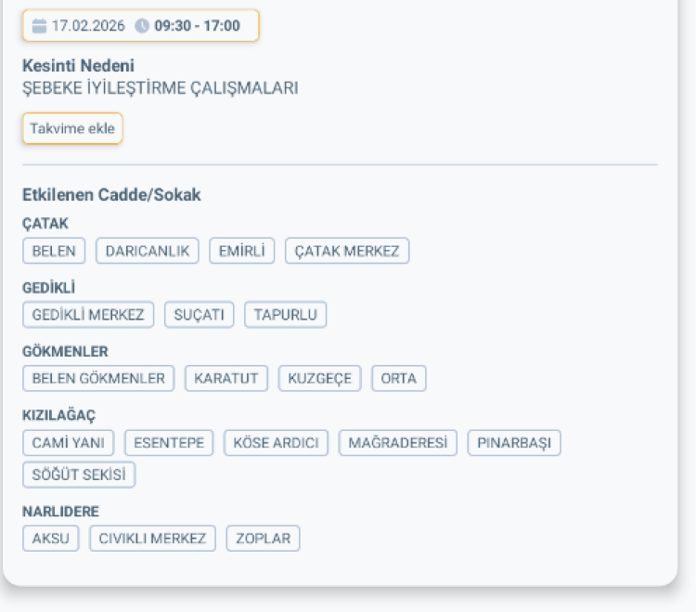The image size is (696, 612).
Task: Click the BELEN GÖKMENLER tag
Action: tap(98, 379)
